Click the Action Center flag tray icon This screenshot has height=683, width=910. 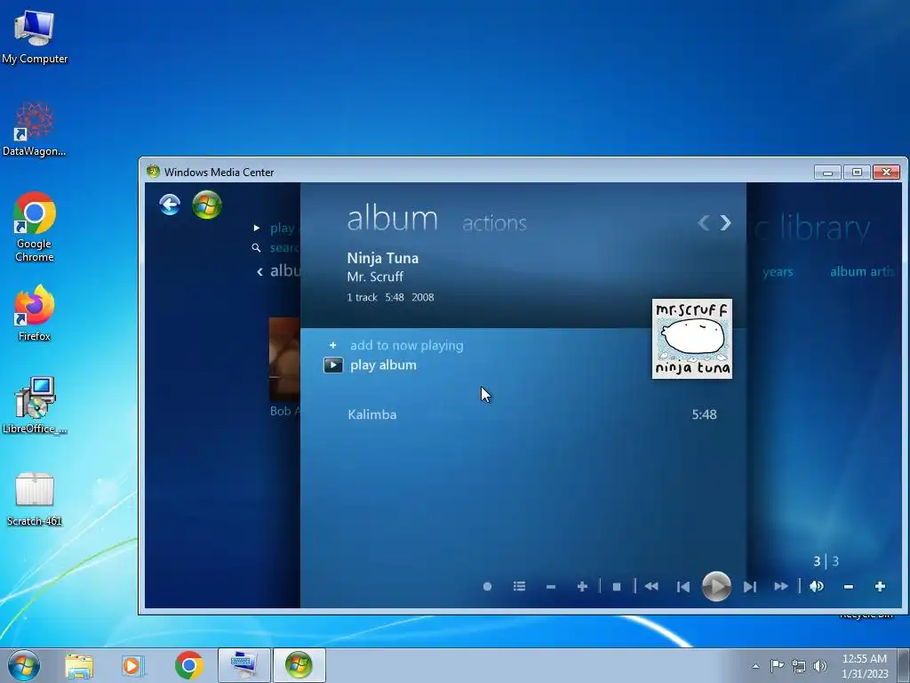click(777, 665)
